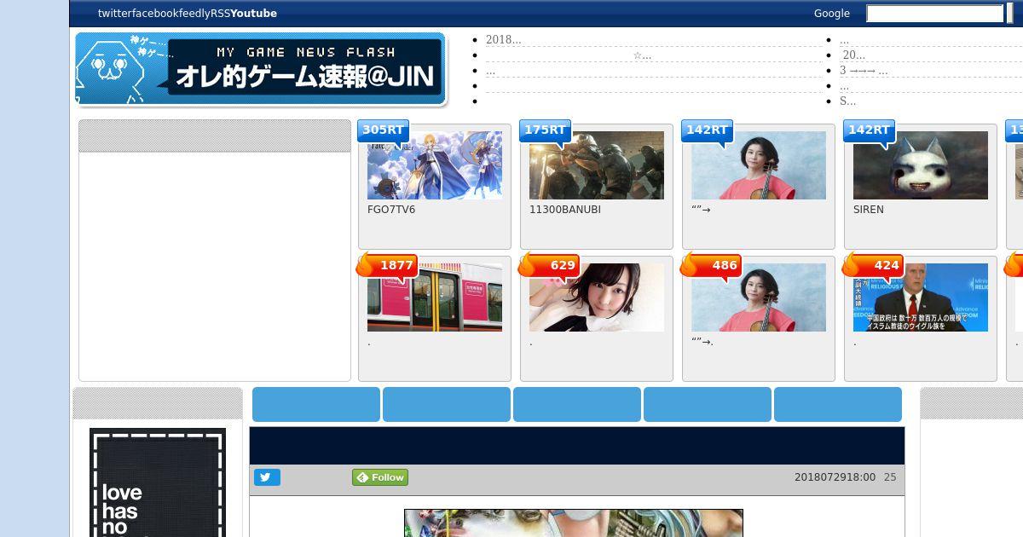Open the violin woman thumbnail with 486
Image resolution: width=1023 pixels, height=537 pixels.
pyautogui.click(x=759, y=297)
